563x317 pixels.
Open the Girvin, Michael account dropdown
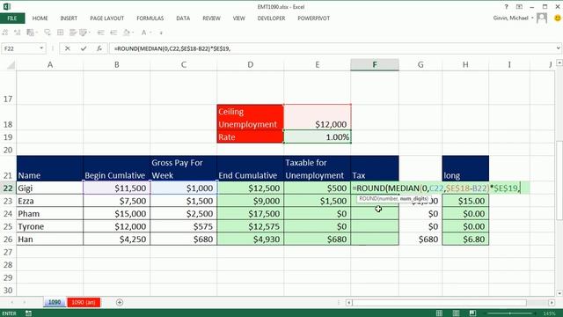[x=532, y=18]
